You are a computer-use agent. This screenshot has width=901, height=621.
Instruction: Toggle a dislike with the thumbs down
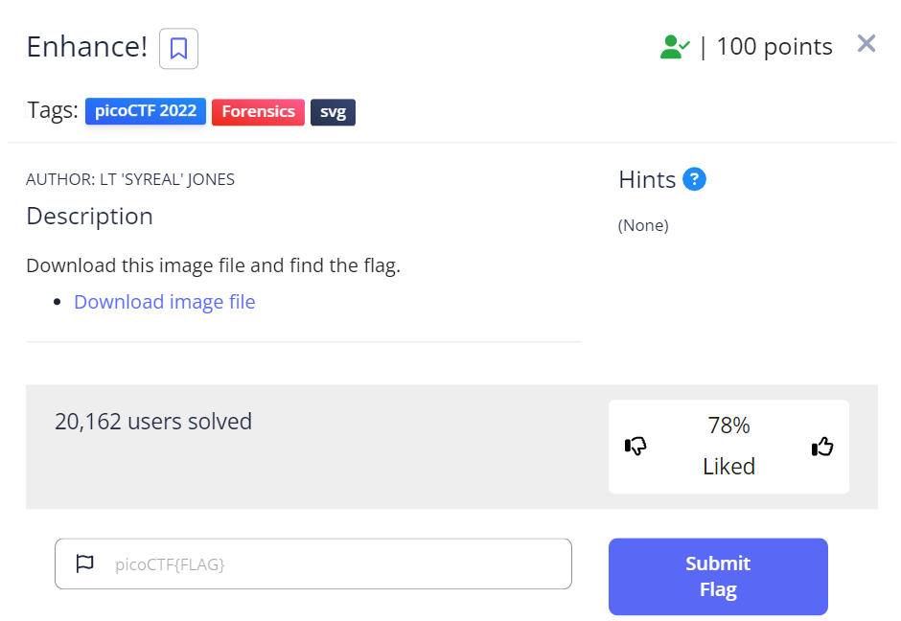pyautogui.click(x=635, y=446)
